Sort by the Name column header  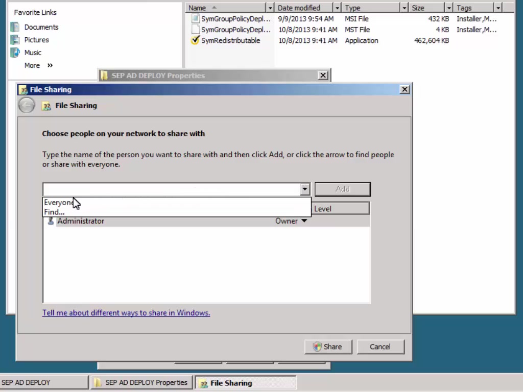[226, 8]
